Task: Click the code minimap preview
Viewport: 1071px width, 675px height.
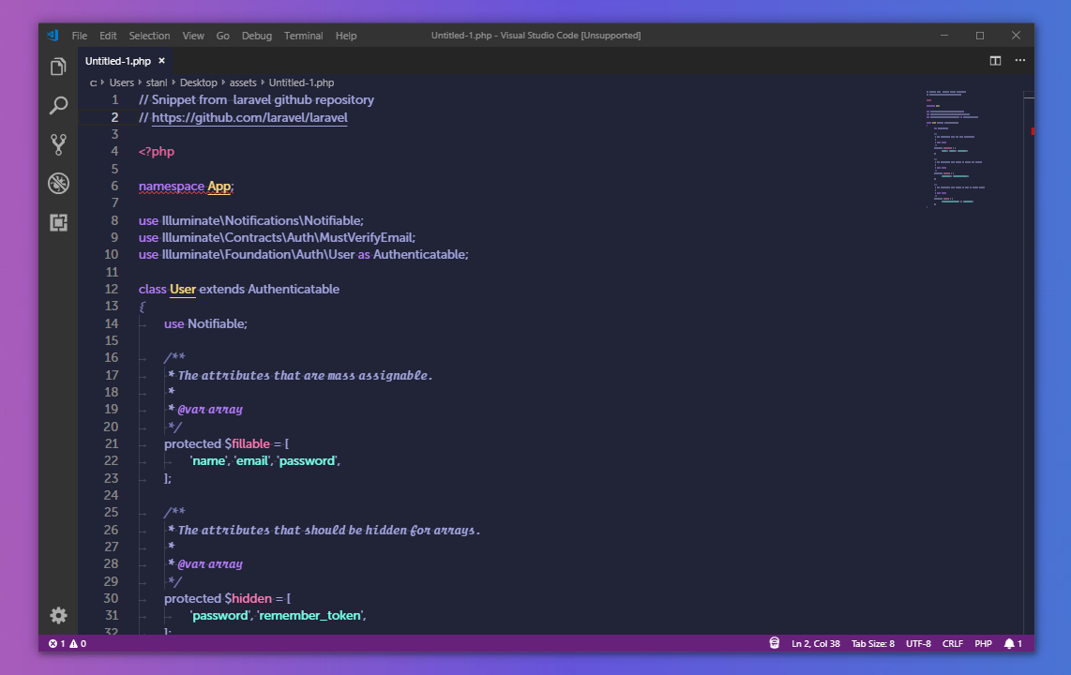Action: pyautogui.click(x=957, y=147)
